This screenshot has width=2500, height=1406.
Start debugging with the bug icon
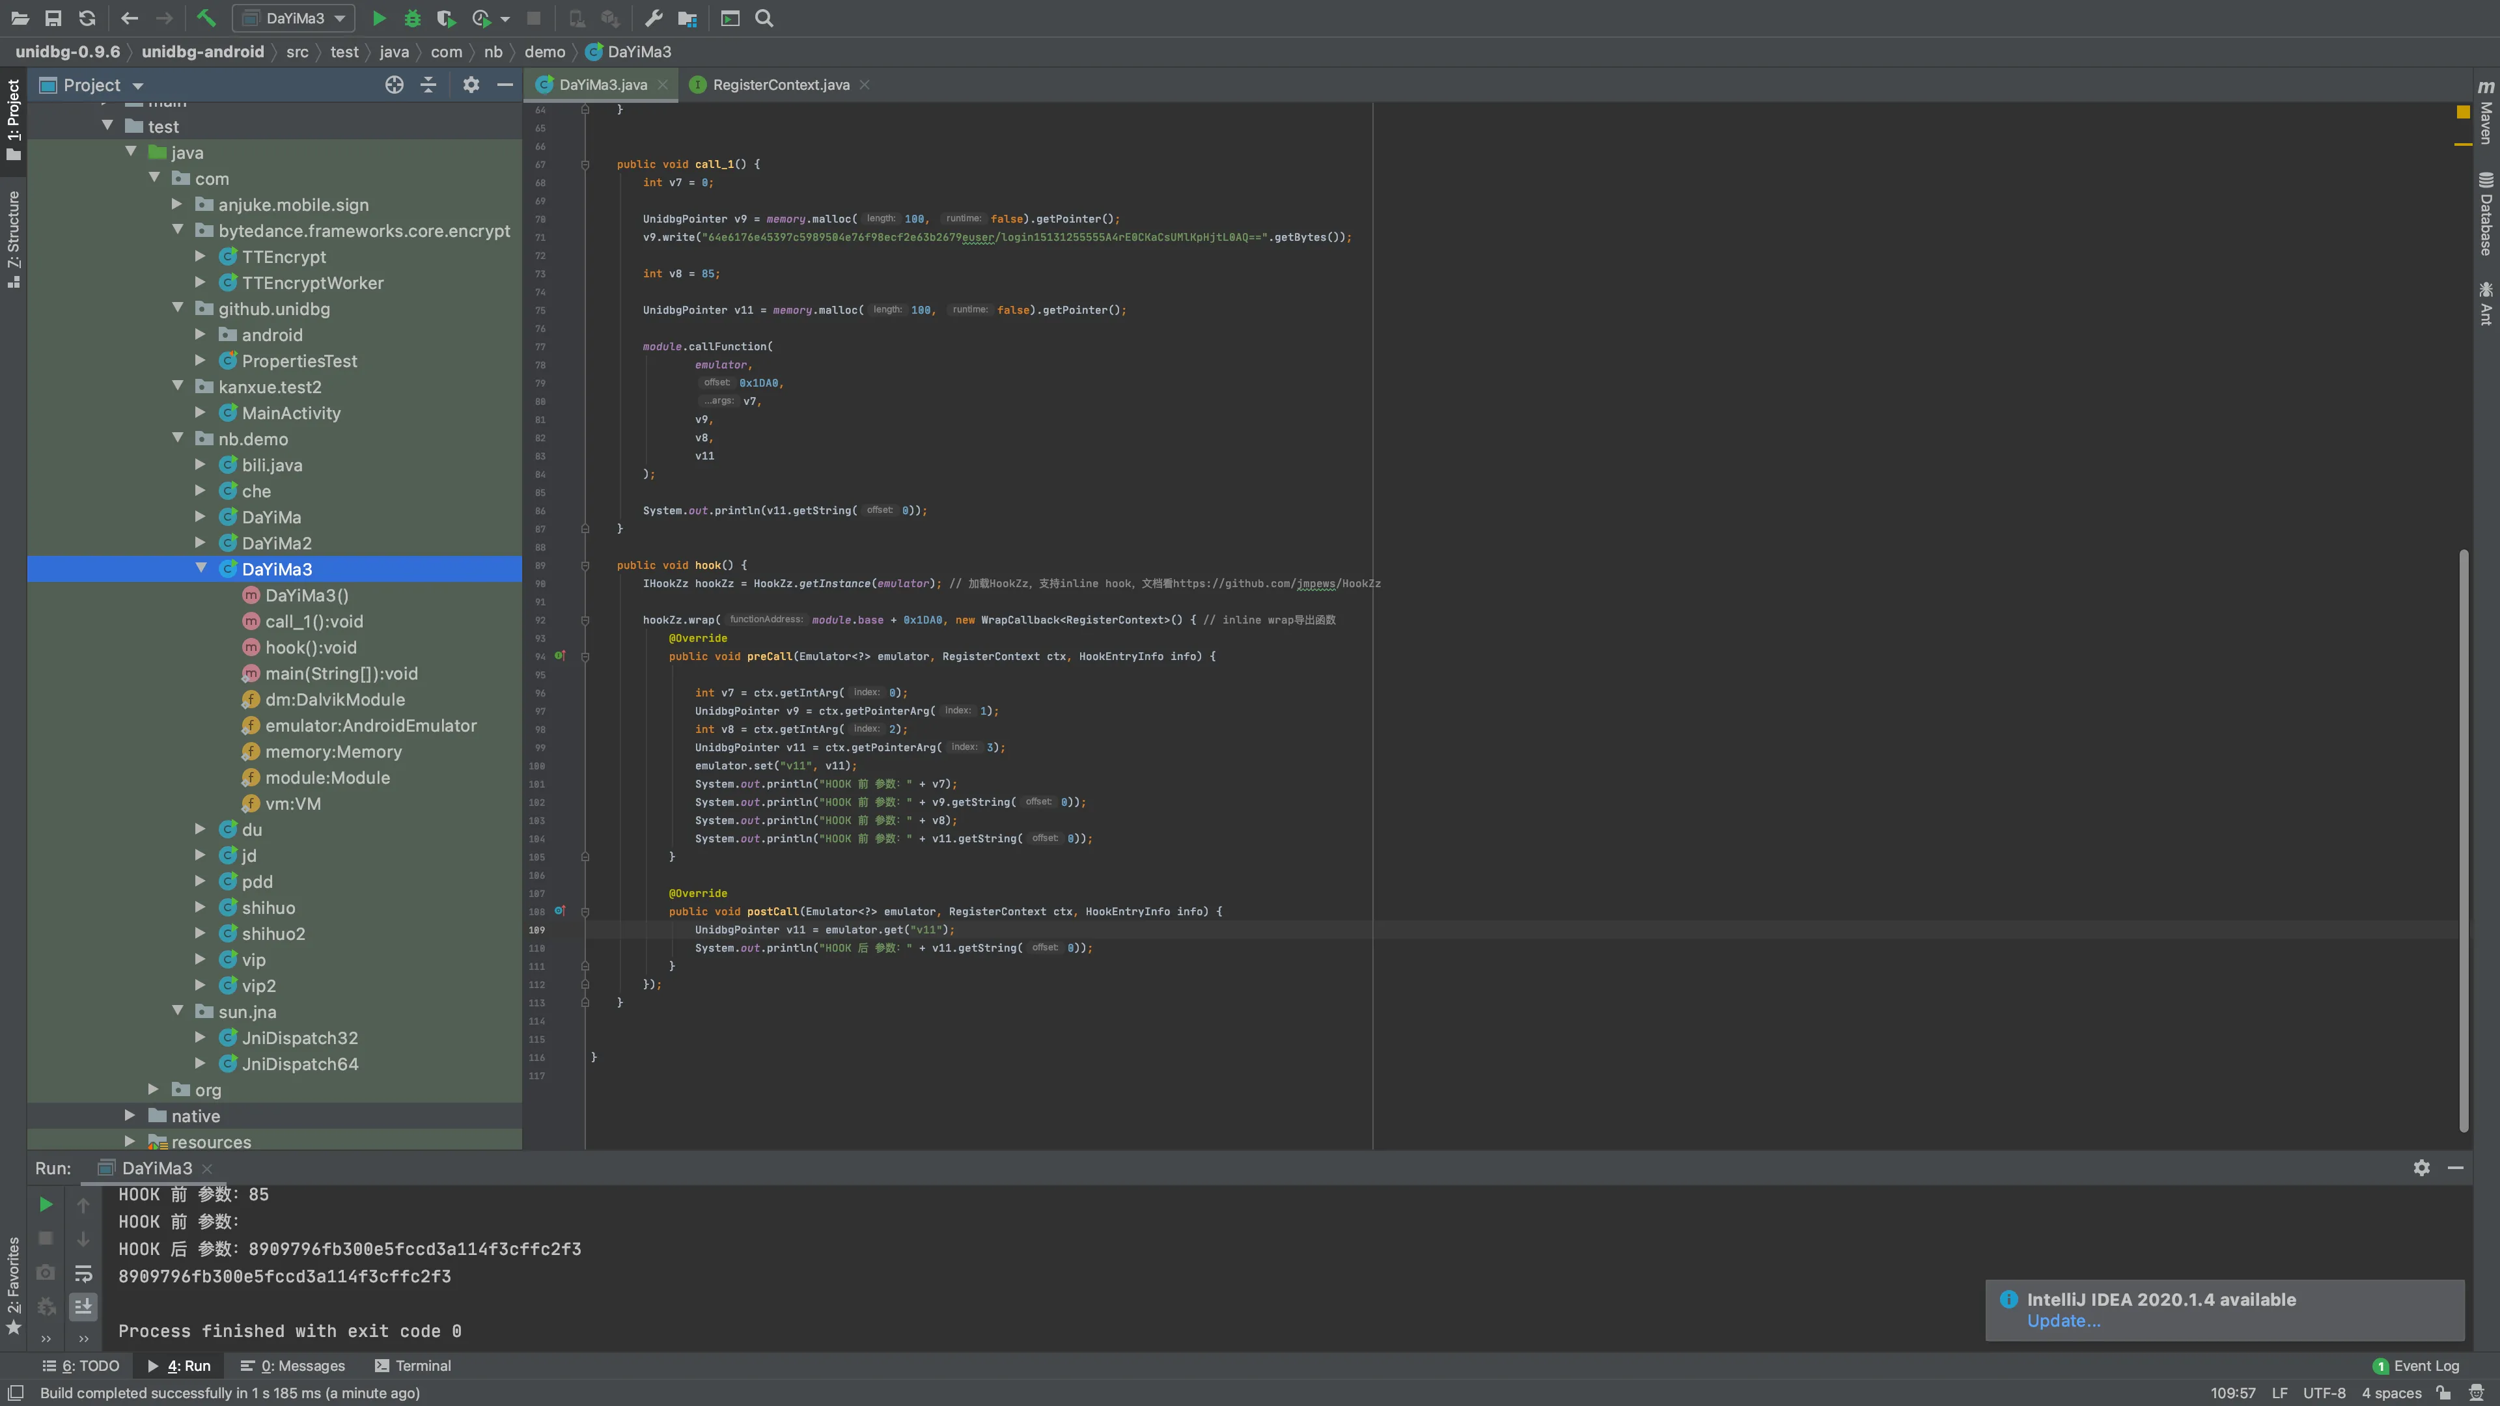click(413, 18)
